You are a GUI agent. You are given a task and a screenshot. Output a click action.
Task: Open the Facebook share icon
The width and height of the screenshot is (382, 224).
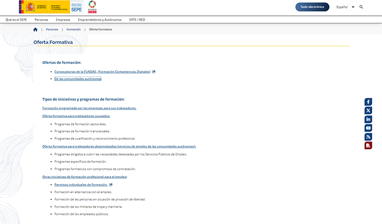point(368,102)
